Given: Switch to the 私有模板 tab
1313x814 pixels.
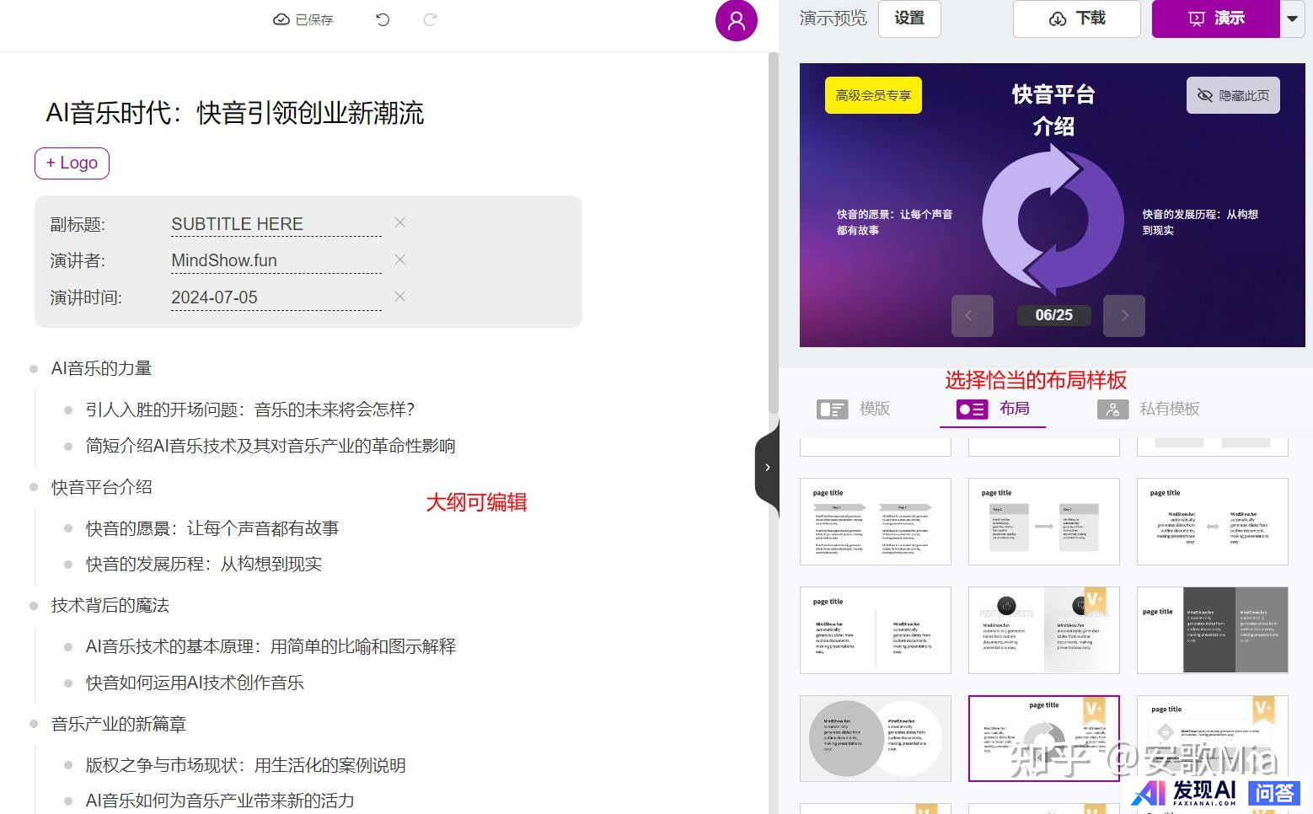Looking at the screenshot, I should pyautogui.click(x=1149, y=409).
